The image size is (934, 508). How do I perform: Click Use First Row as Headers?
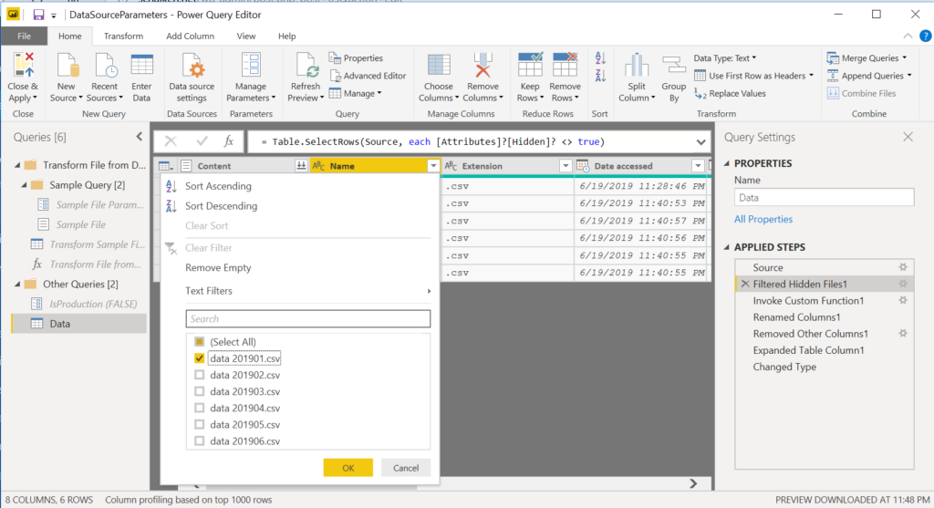(753, 76)
